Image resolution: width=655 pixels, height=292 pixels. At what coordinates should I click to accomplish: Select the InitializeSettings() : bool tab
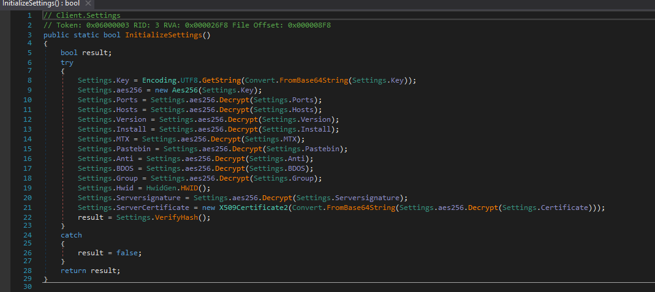40,4
